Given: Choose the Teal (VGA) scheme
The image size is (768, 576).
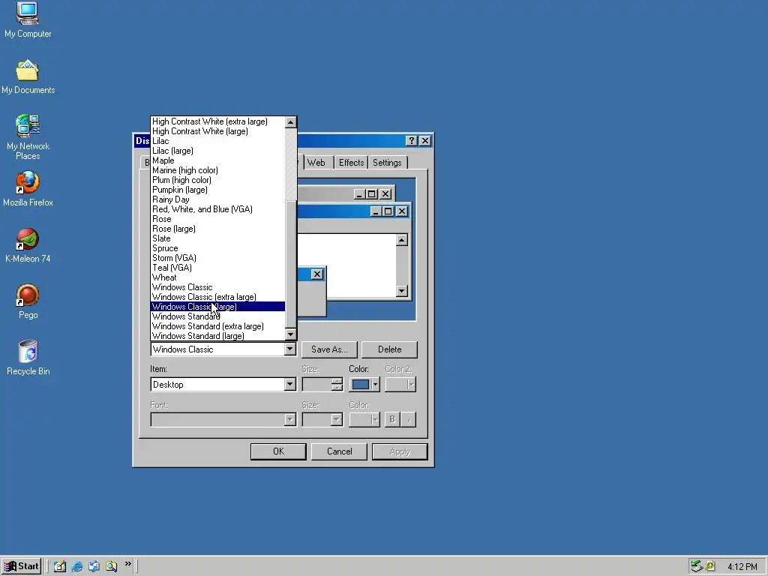Looking at the screenshot, I should pos(217,268).
